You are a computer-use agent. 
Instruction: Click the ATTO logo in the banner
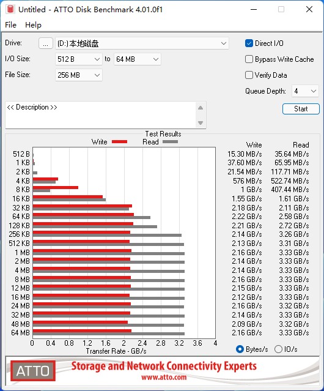pyautogui.click(x=33, y=371)
